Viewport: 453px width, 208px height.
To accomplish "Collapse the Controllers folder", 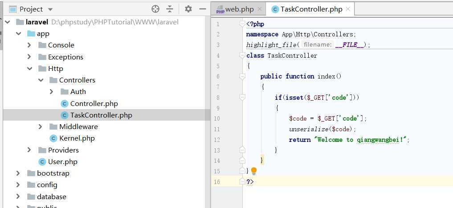I will click(41, 80).
